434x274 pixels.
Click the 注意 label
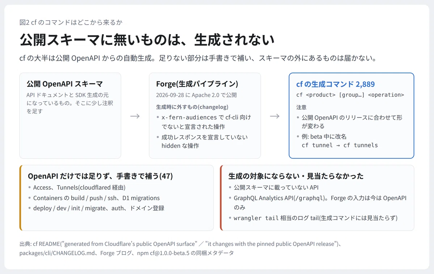[301, 107]
